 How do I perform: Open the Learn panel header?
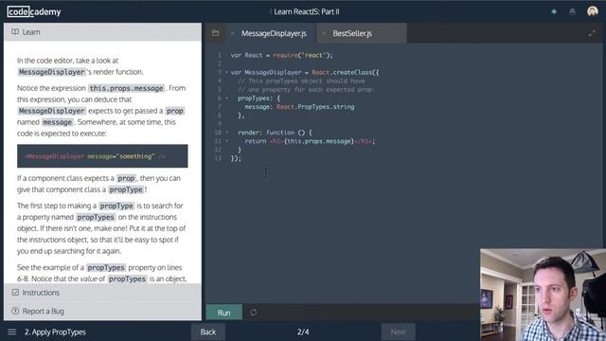[102, 32]
